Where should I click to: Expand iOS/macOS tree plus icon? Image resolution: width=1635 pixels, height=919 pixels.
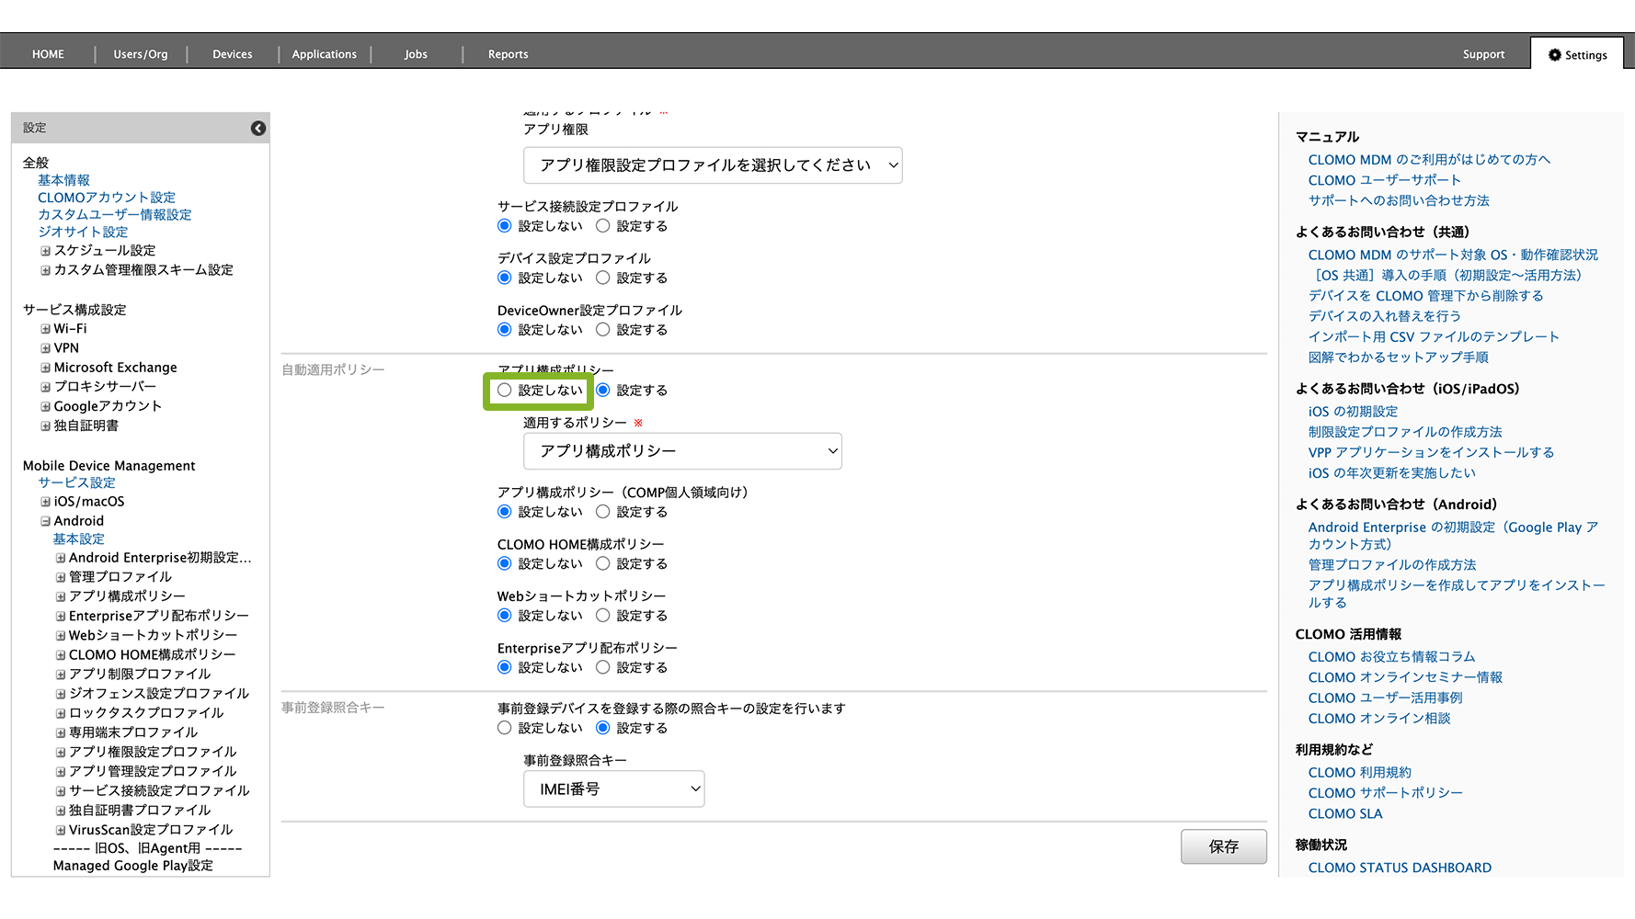point(45,502)
